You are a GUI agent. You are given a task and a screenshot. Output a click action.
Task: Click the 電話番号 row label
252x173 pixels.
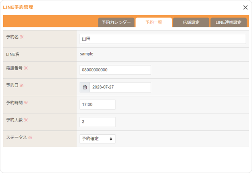[x=15, y=68]
